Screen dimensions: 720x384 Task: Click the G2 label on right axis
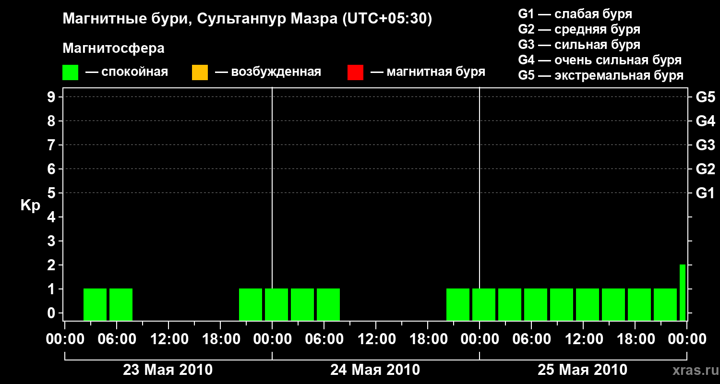click(x=705, y=169)
